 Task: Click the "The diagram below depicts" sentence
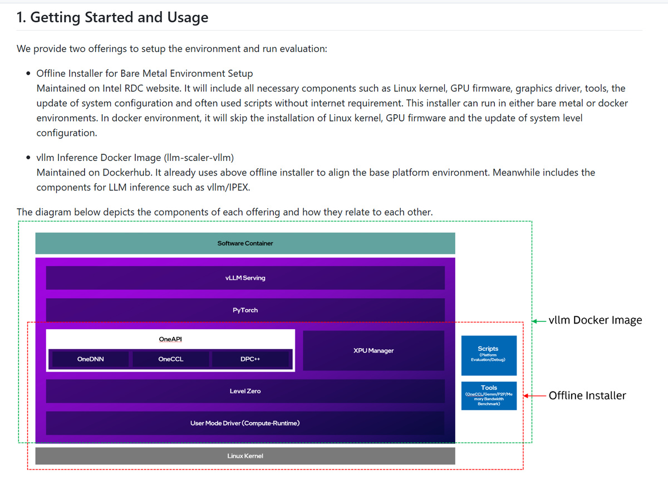[225, 212]
